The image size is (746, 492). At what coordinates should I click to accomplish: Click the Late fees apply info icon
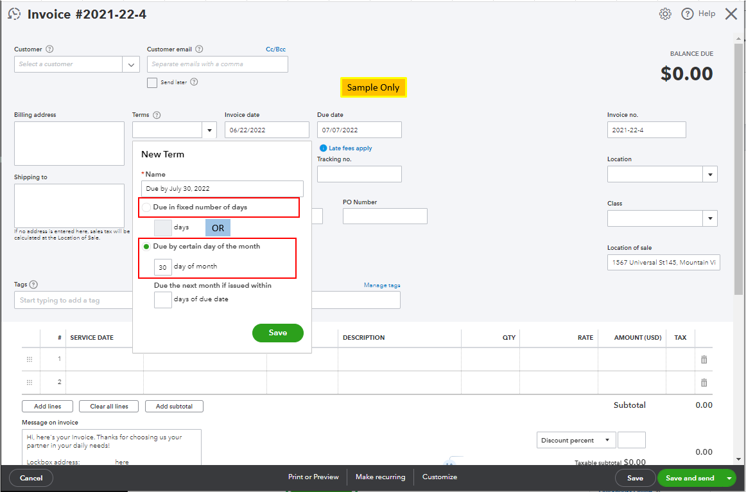coord(322,148)
